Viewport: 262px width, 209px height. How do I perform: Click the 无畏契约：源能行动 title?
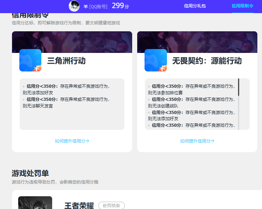click(x=207, y=61)
